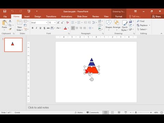The image size is (164, 123).
Task: Toggle Strikethrough abc formatting
Action: coord(48,28)
